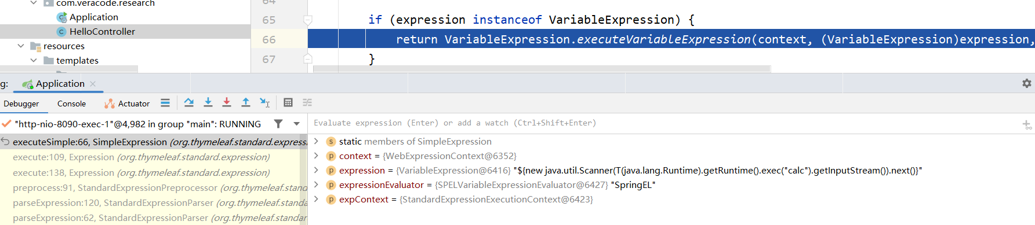Switch to the Console tab
This screenshot has width=1035, height=225.
coord(71,104)
